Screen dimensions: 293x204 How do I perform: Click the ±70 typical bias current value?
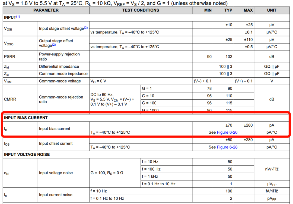tap(229, 125)
